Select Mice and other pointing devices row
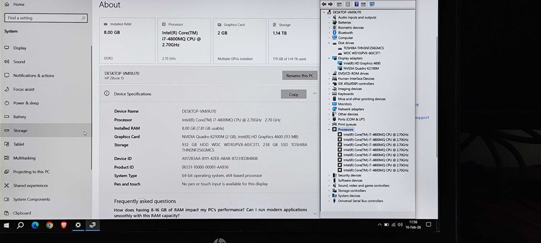The width and height of the screenshot is (541, 243). coord(361,99)
